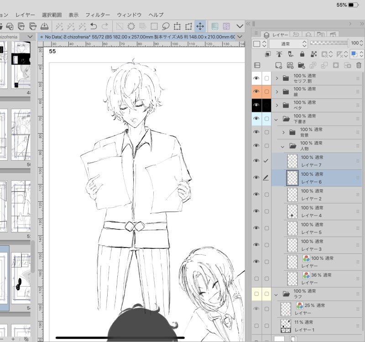Click the save/export download tray icon
Screen dimensions: 365x342
[x=44, y=26]
